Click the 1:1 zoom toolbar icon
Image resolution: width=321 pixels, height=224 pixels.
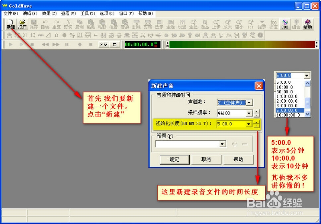[x=250, y=24]
